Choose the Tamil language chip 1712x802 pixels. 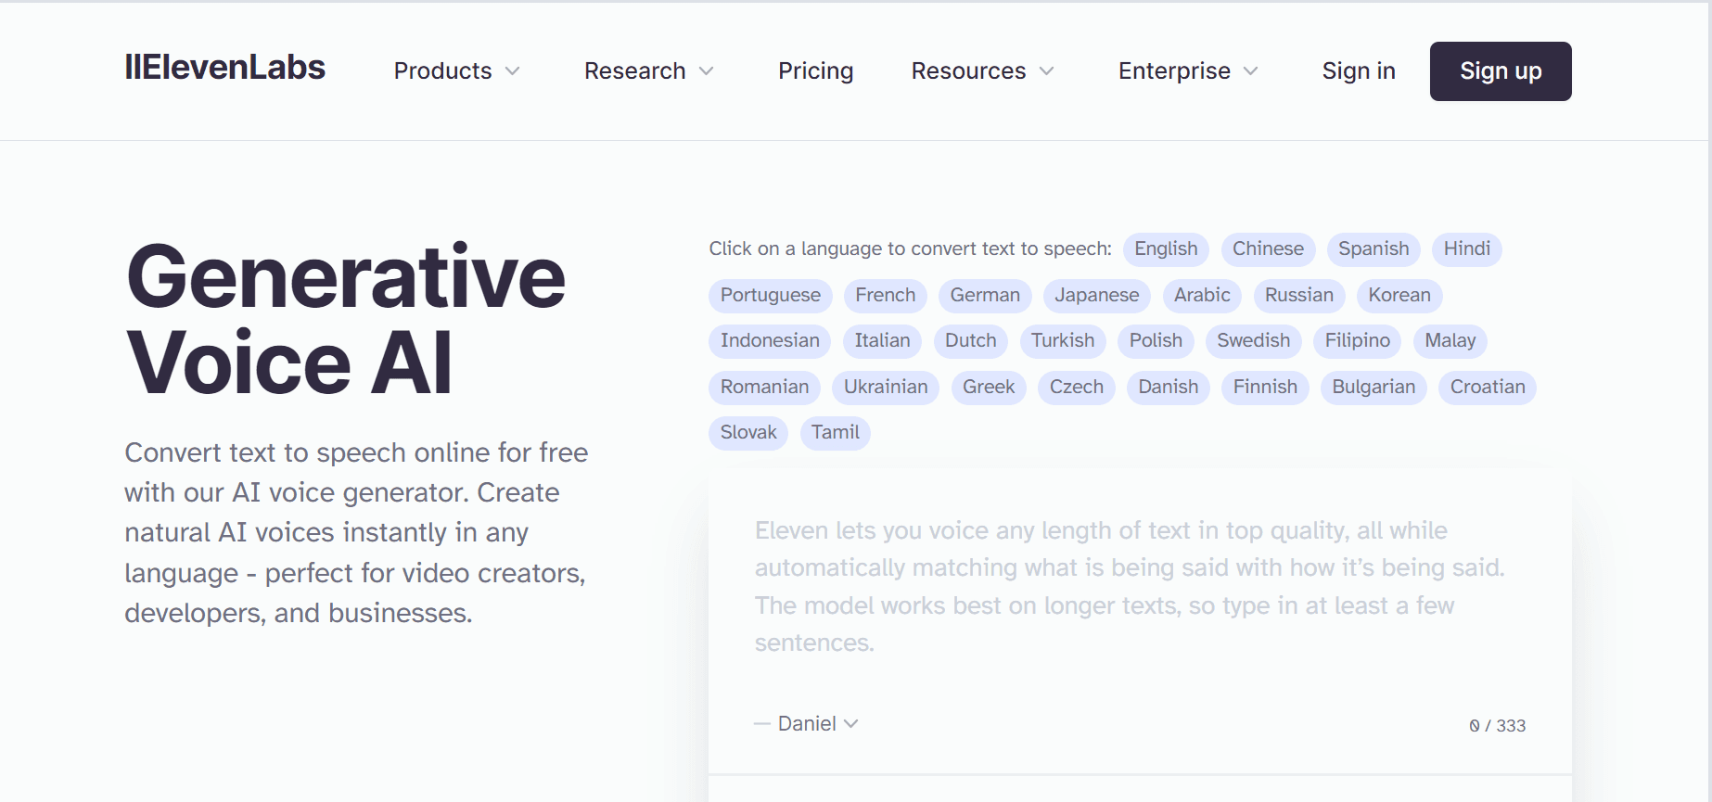point(836,433)
